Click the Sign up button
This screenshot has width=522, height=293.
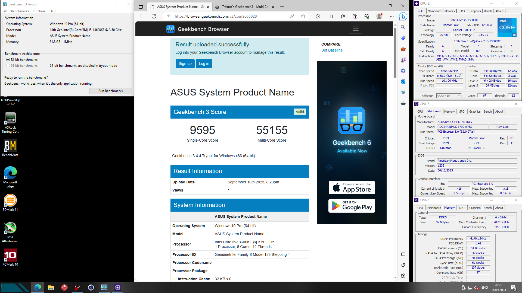tap(185, 63)
